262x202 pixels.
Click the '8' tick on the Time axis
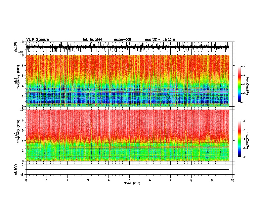tap(191, 180)
